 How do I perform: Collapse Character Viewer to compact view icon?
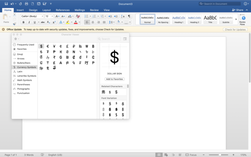[125, 39]
